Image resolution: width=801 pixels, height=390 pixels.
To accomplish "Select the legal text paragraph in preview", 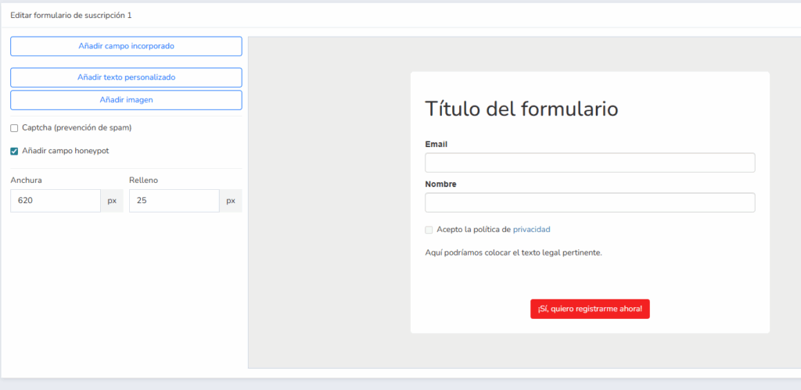I will click(513, 252).
